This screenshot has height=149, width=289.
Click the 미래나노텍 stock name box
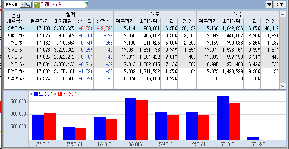[60, 5]
